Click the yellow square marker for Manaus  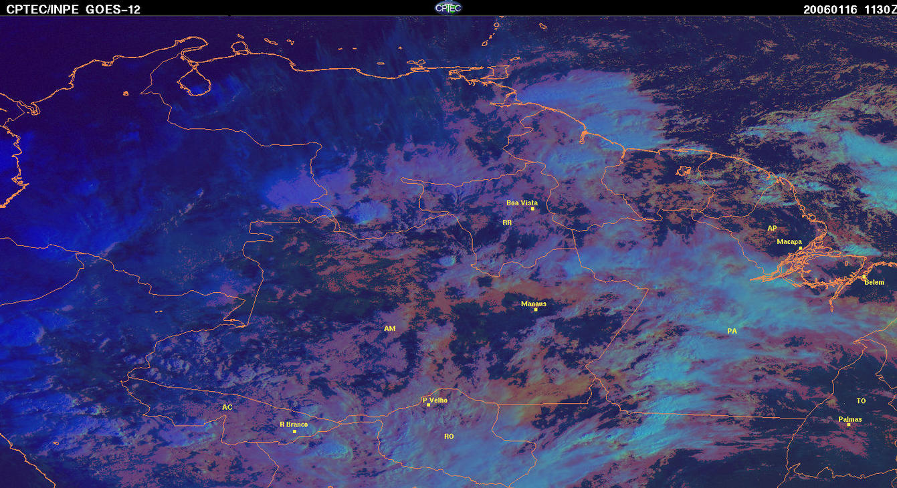pos(535,310)
